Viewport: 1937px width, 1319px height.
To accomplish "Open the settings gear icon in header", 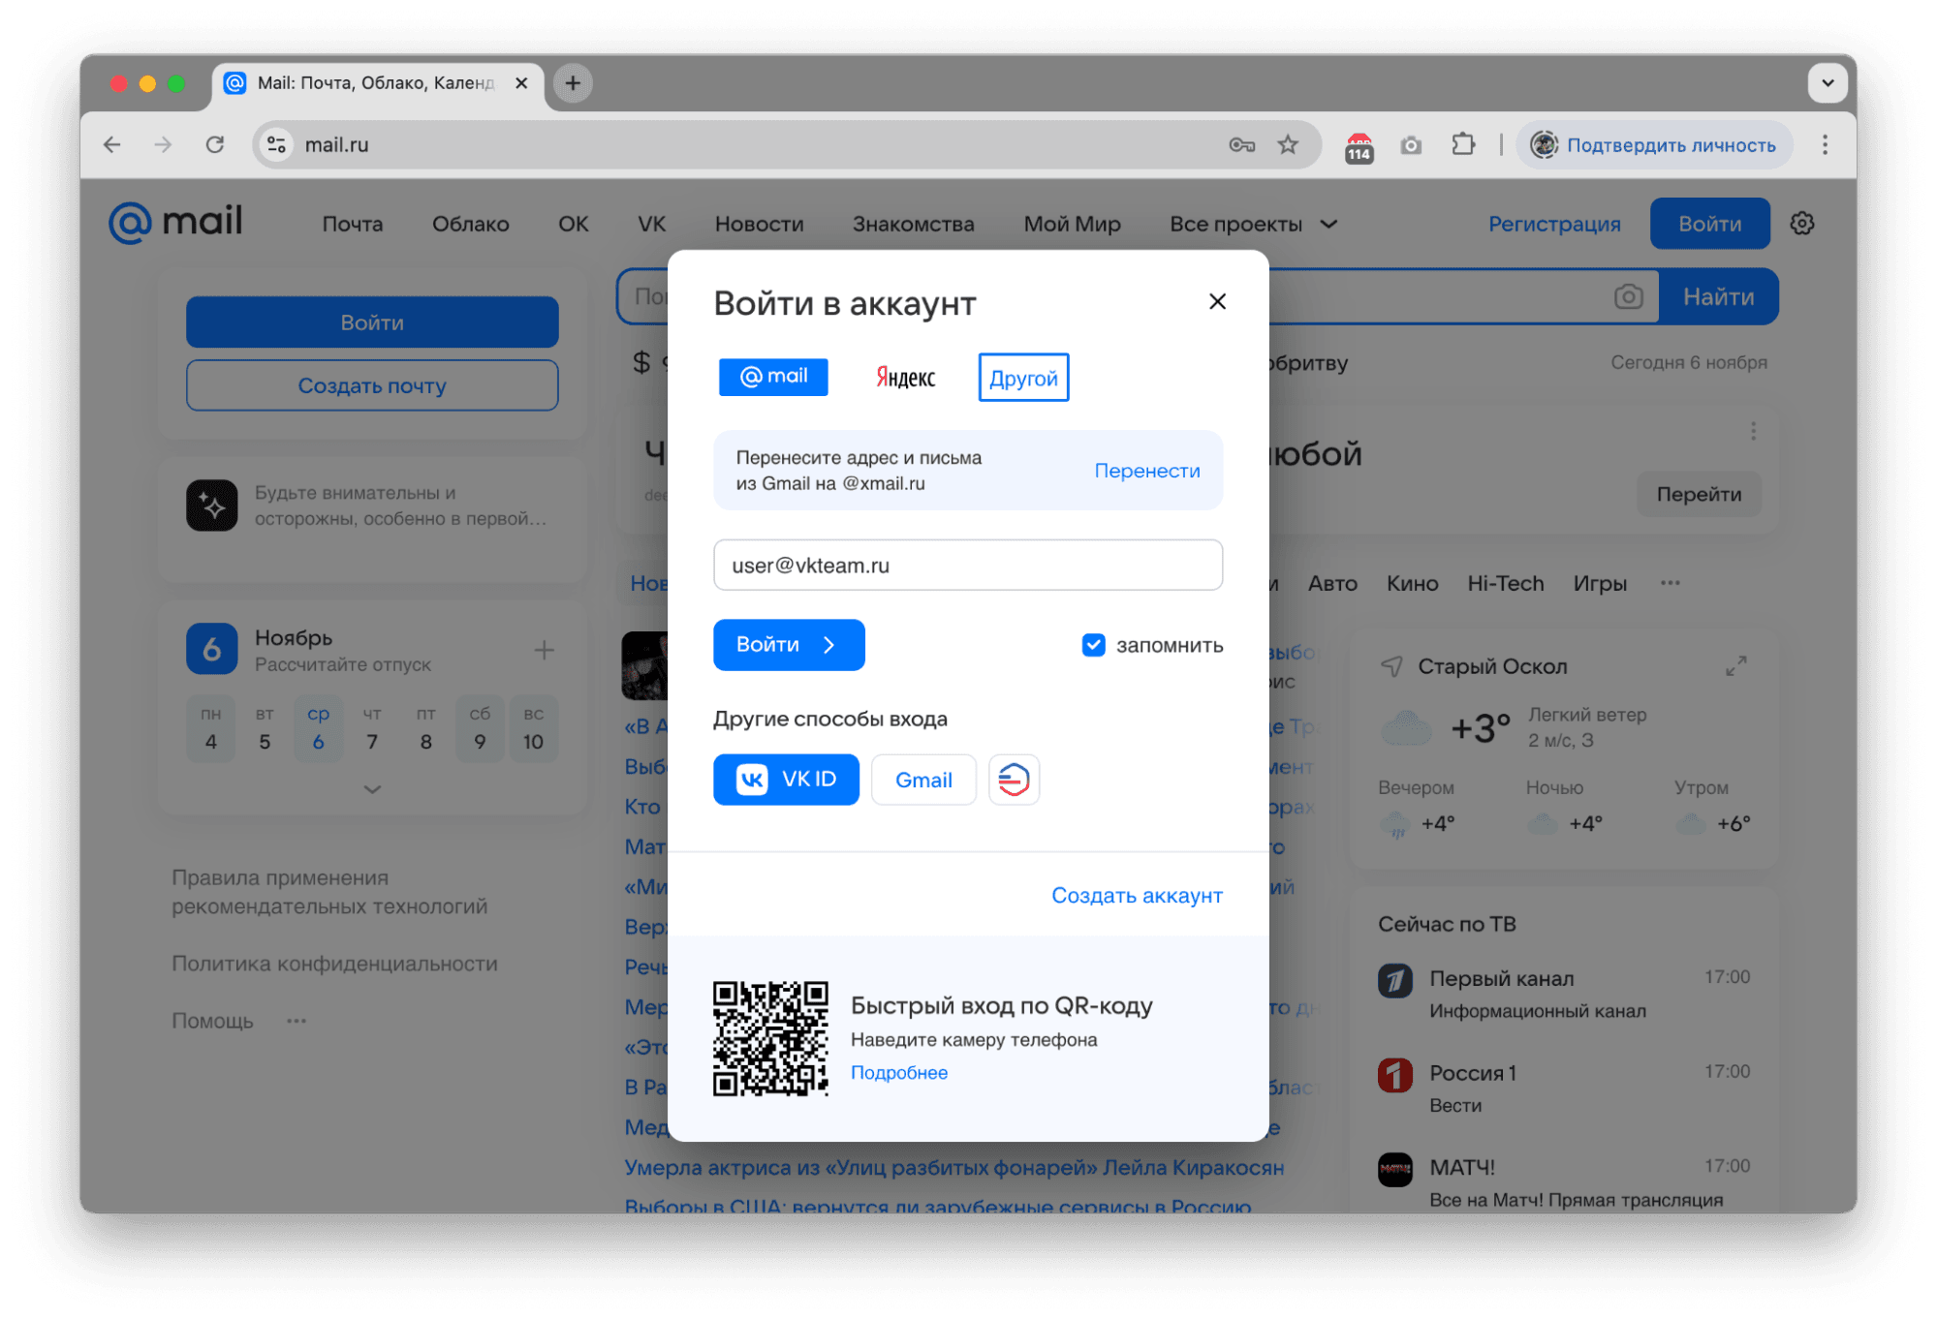I will click(1801, 224).
